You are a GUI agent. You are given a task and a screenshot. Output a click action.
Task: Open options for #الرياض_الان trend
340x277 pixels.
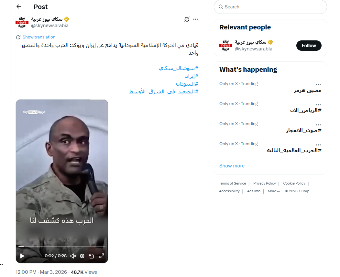318,105
